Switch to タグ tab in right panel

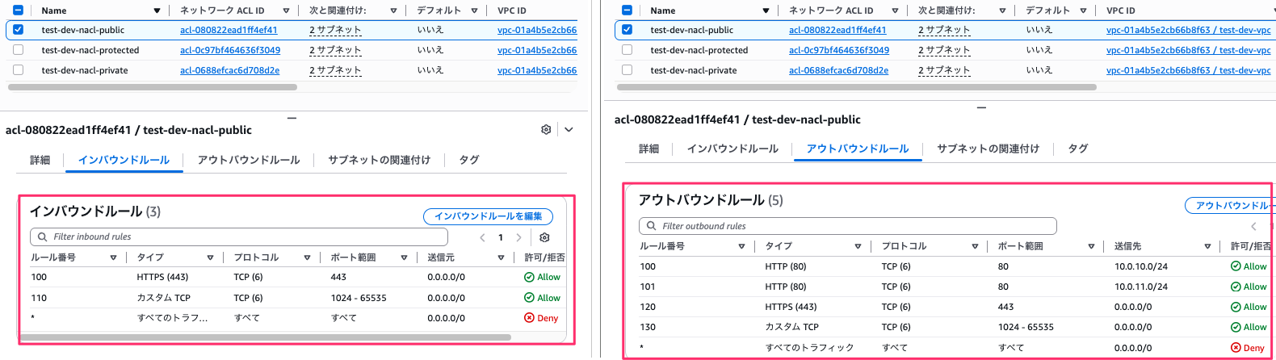pos(1077,149)
